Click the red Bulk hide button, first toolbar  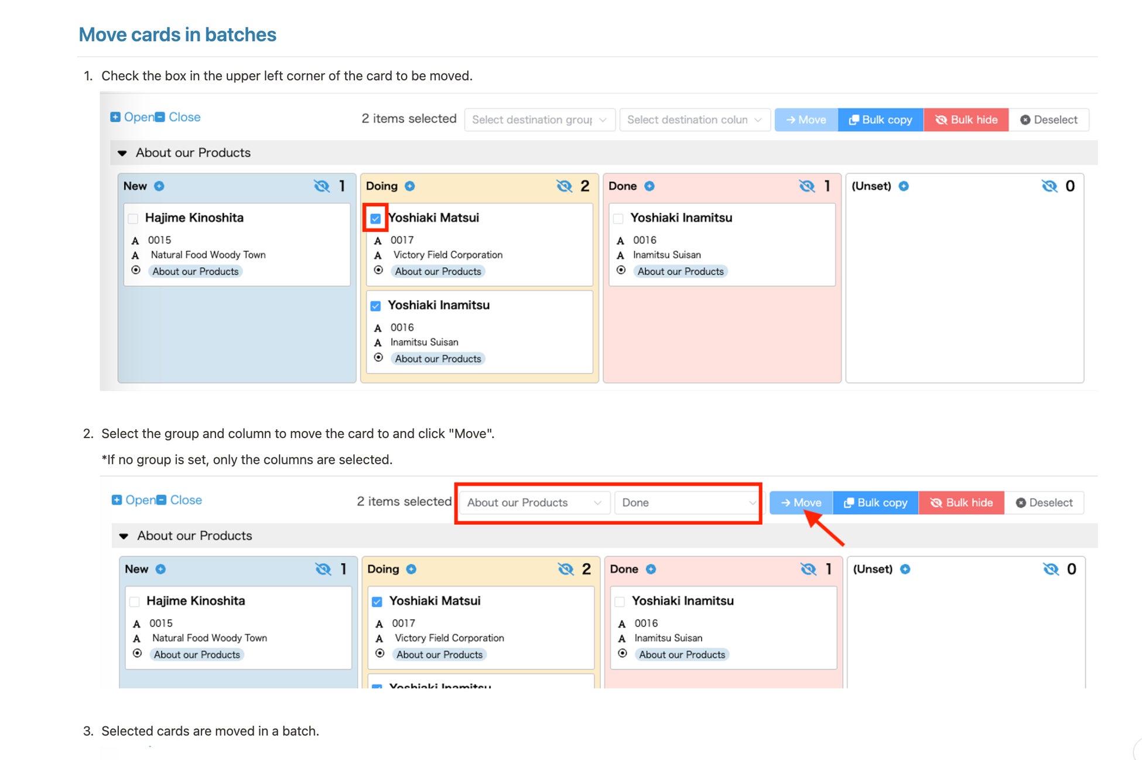[966, 119]
